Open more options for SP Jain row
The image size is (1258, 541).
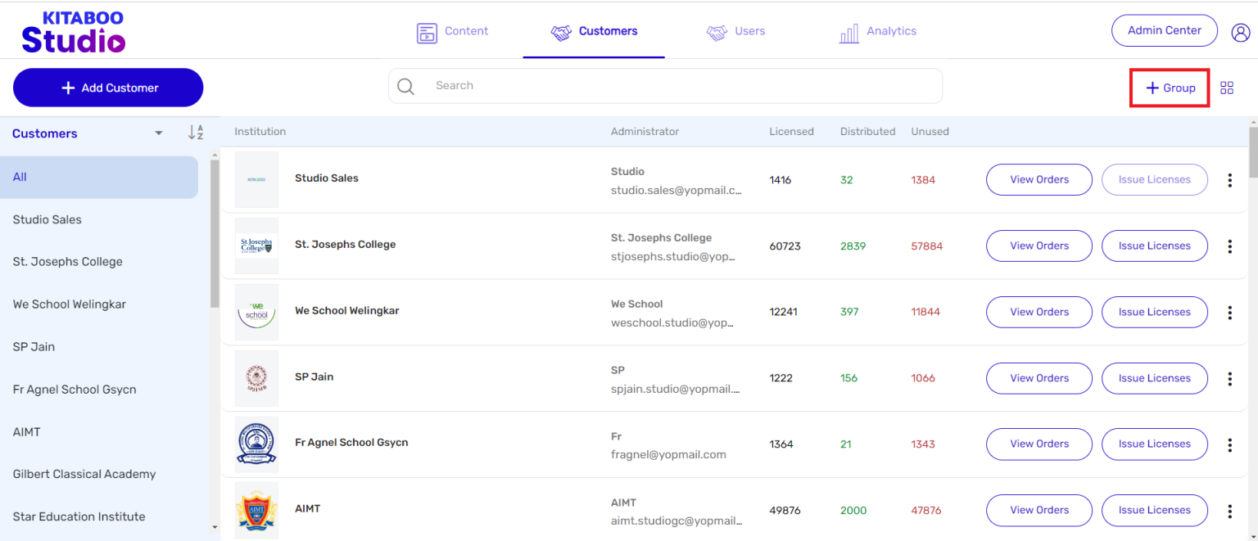(1229, 379)
